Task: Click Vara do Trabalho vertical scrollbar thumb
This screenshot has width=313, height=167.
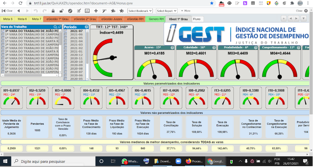Action: tap(60, 39)
